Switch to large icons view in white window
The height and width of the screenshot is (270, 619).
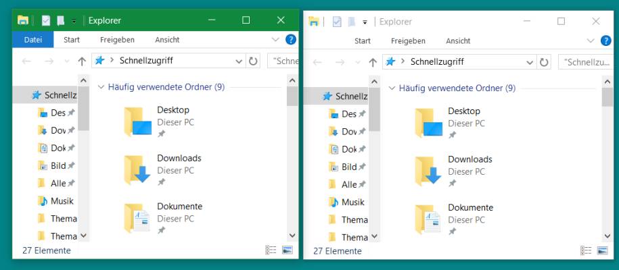(x=602, y=250)
